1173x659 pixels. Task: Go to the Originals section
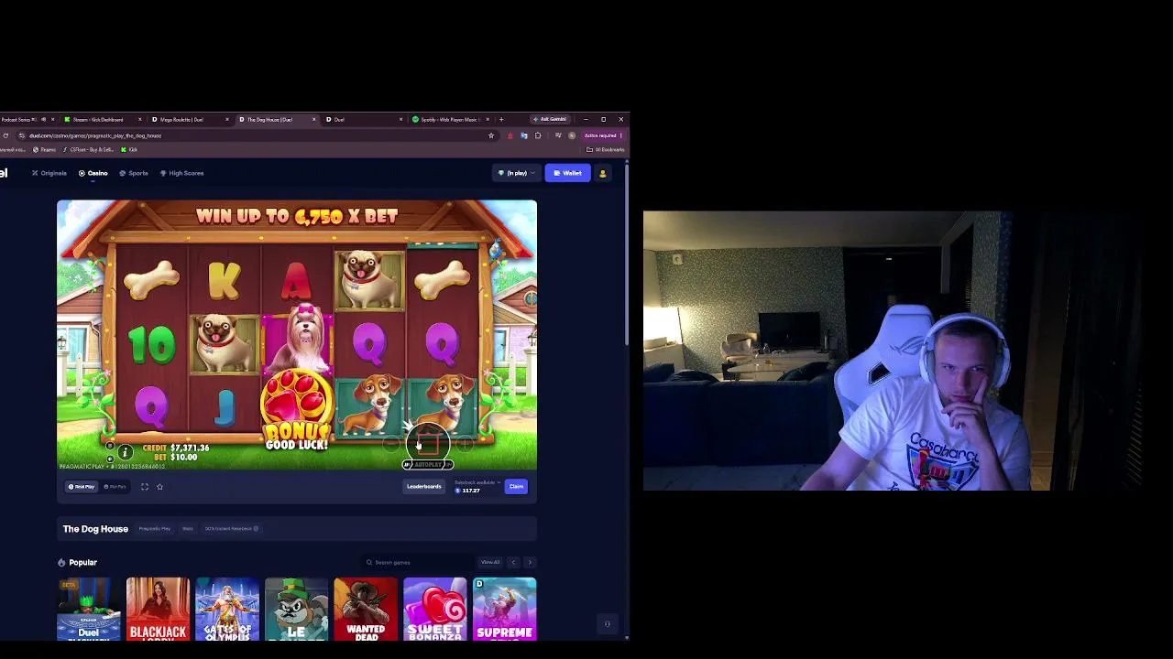(x=49, y=173)
